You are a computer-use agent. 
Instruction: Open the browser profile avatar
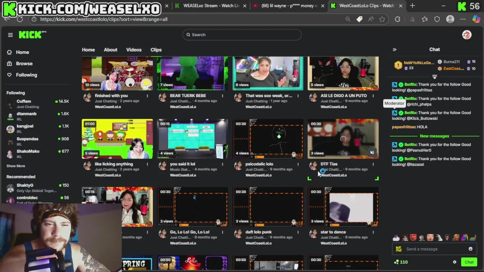pyautogui.click(x=450, y=19)
